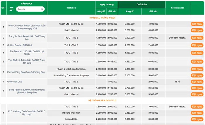The image size is (205, 125).
Task: Click weekday Alegolf 2.050.000 for FLC Hạ Long
Action: click(101, 113)
